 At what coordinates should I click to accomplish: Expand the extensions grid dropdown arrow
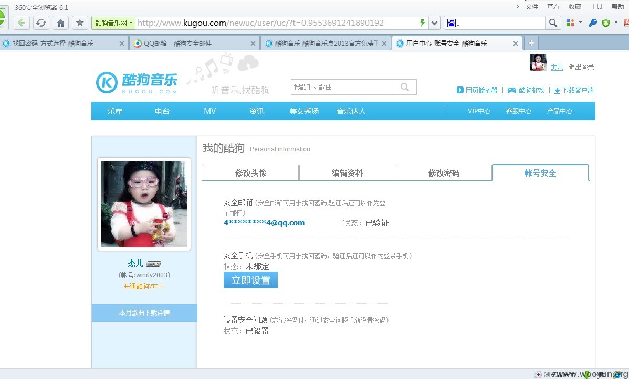pyautogui.click(x=580, y=23)
